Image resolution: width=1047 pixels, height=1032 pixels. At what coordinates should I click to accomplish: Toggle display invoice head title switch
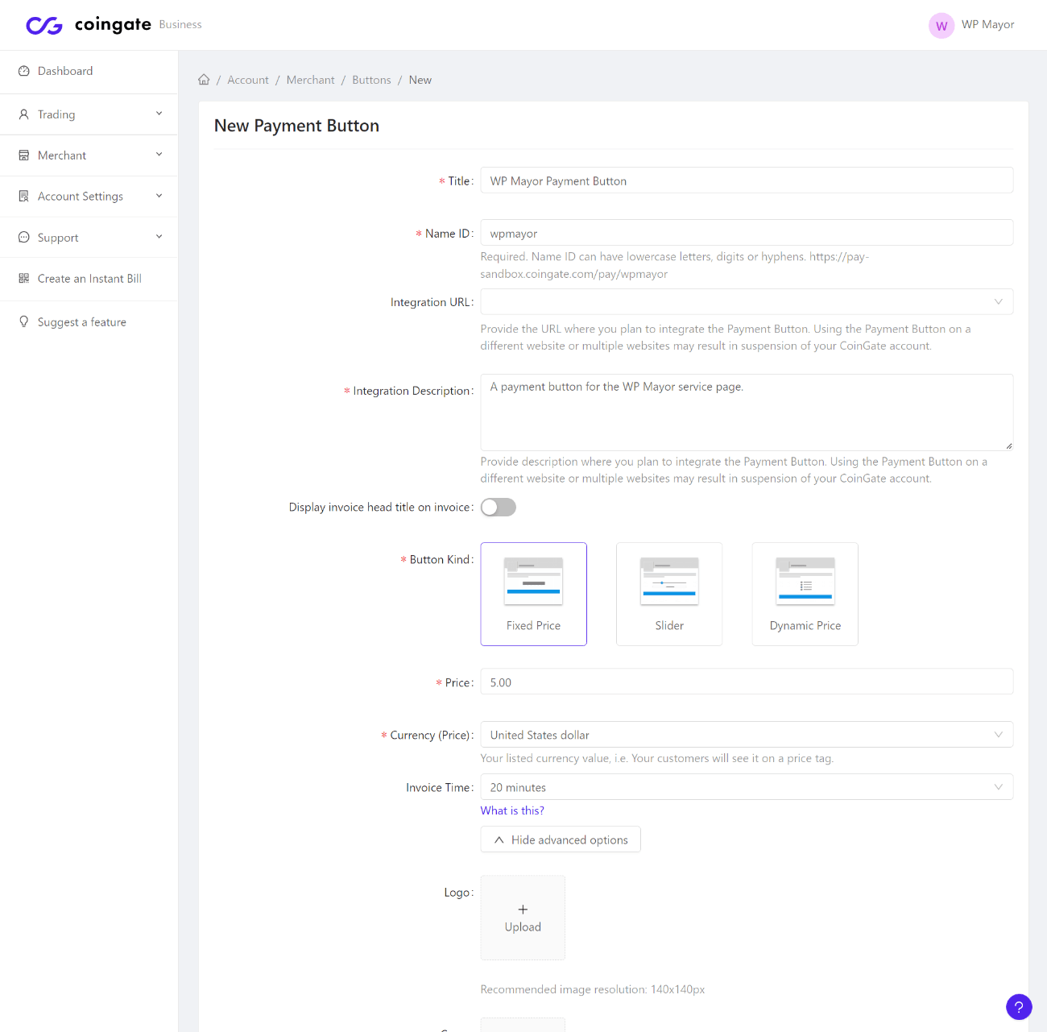498,508
